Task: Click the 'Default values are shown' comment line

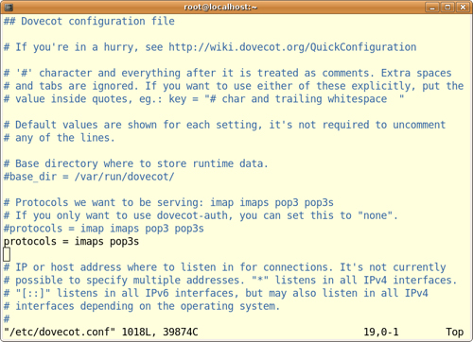Action: pos(224,125)
